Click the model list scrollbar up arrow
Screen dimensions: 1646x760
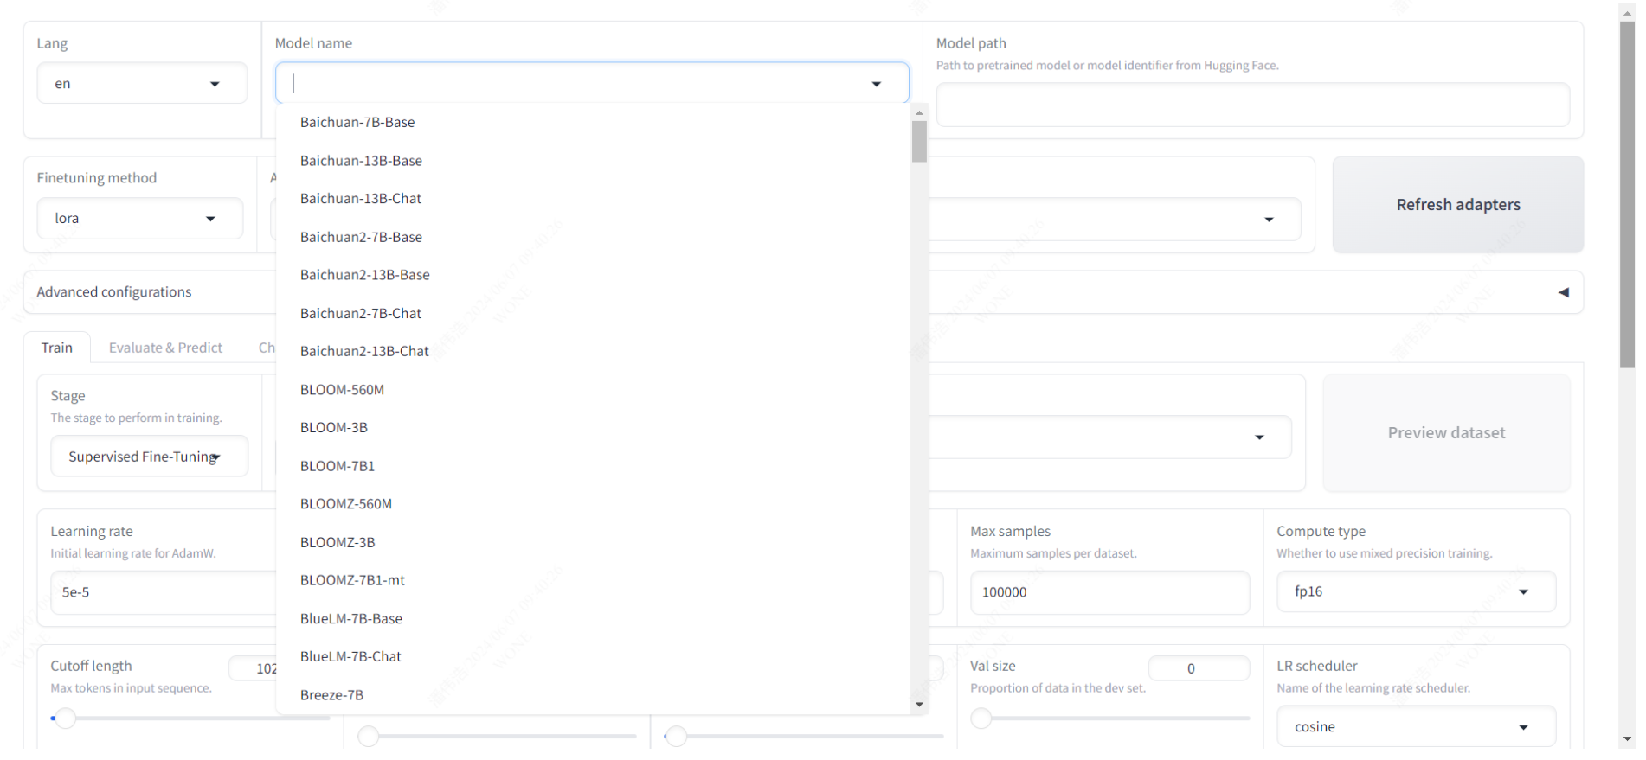[919, 112]
